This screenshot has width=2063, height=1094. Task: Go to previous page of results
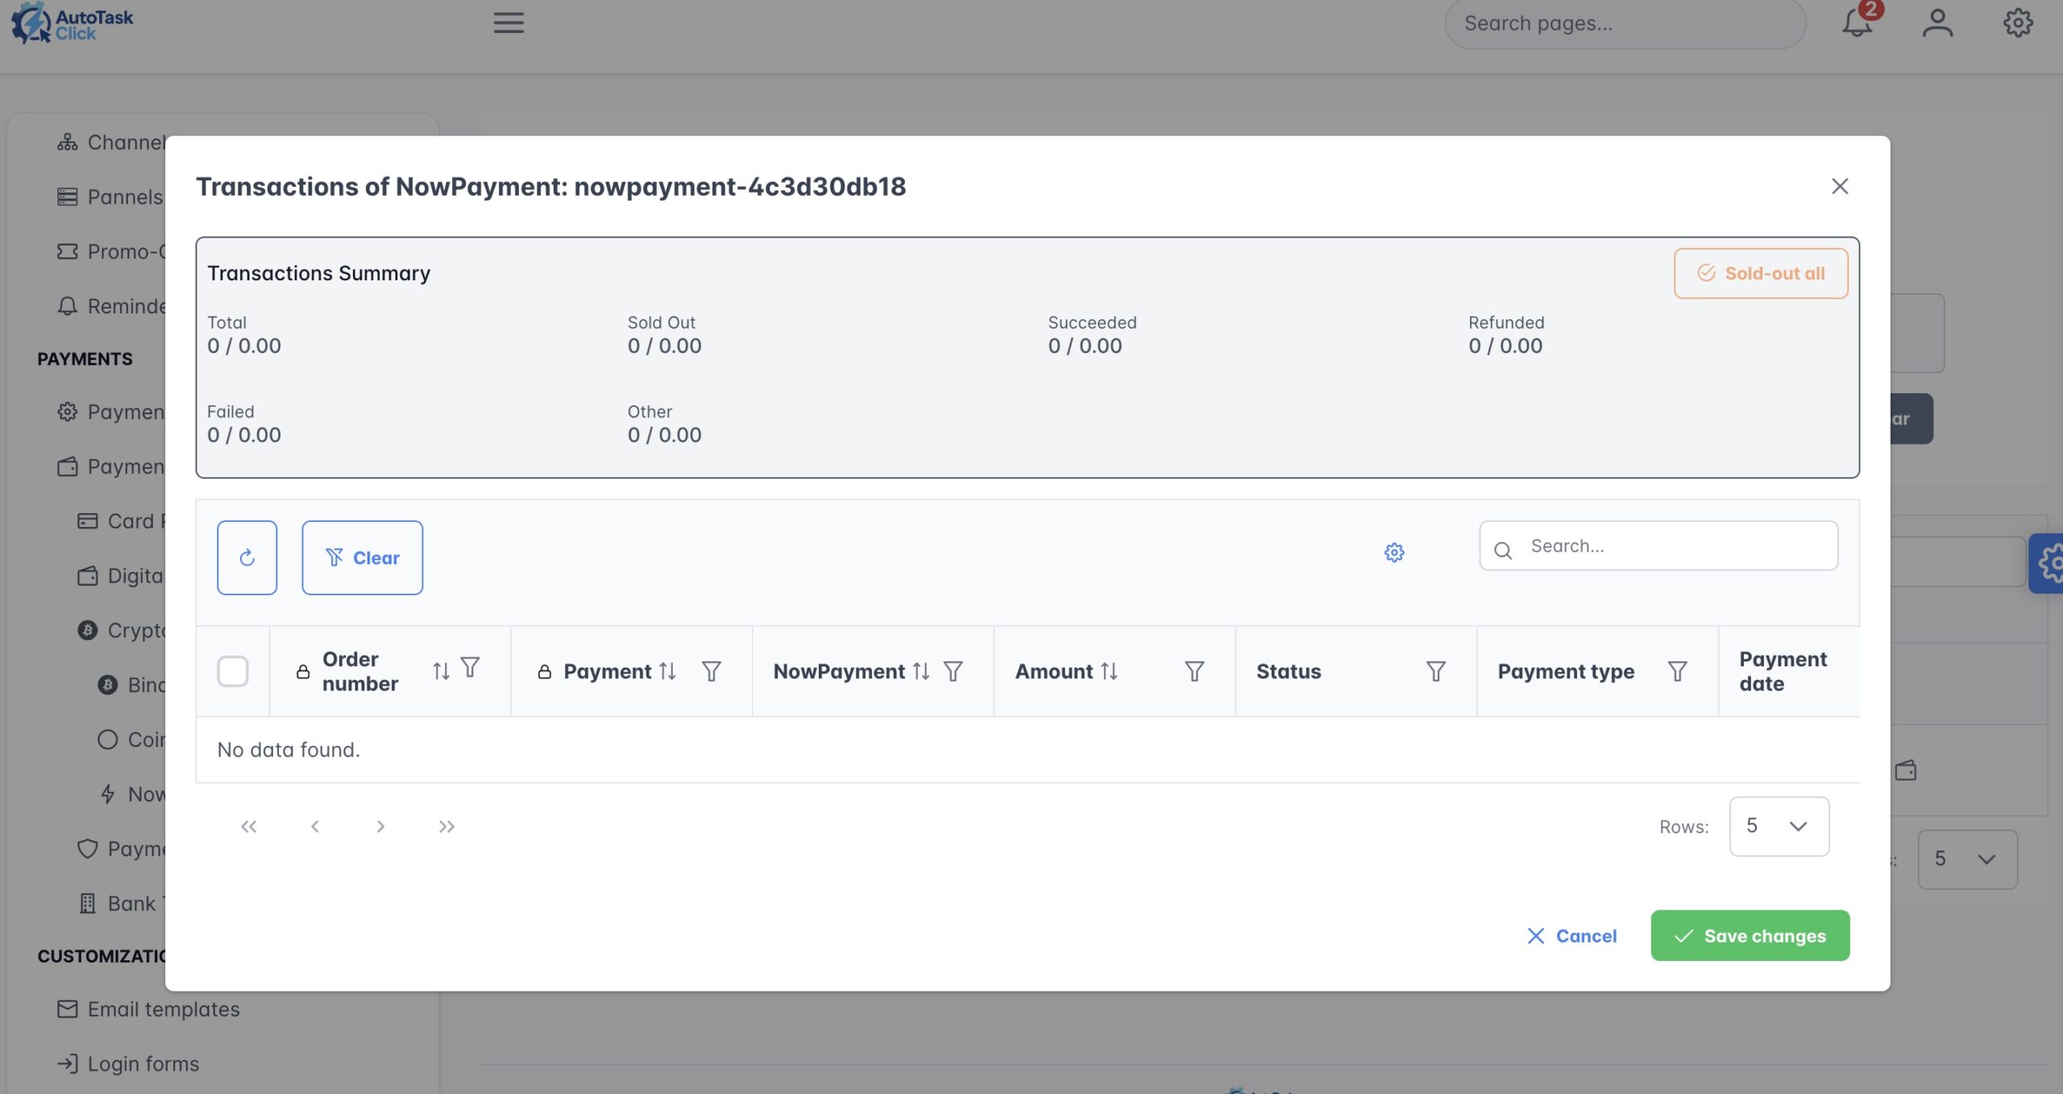tap(315, 827)
